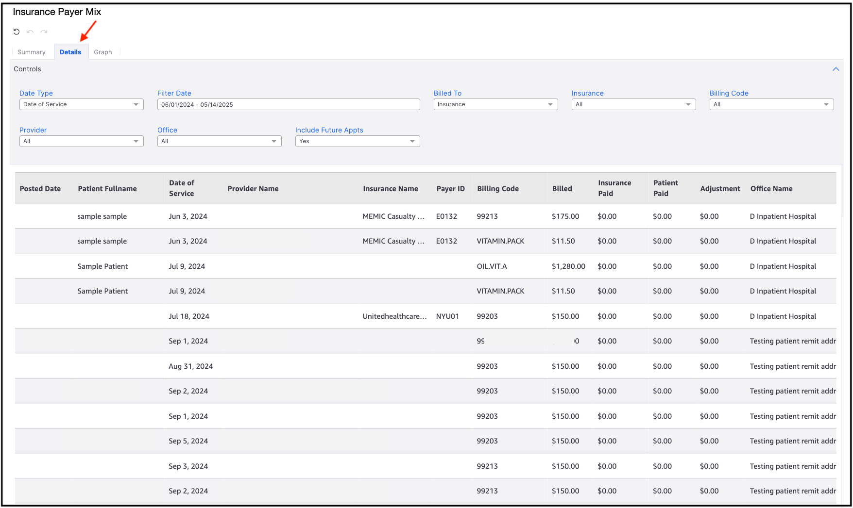Expand the Provider dropdown
Viewport: 853px width, 508px height.
[81, 141]
